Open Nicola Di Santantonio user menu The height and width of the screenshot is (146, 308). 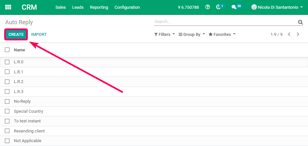(277, 7)
